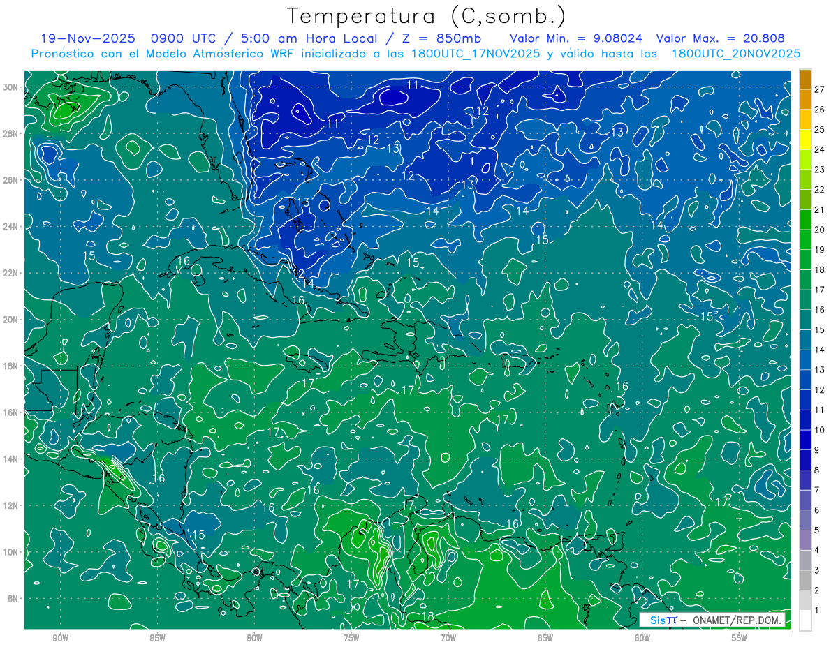Click the 9 value on the color legend
The height and width of the screenshot is (647, 838).
817,450
